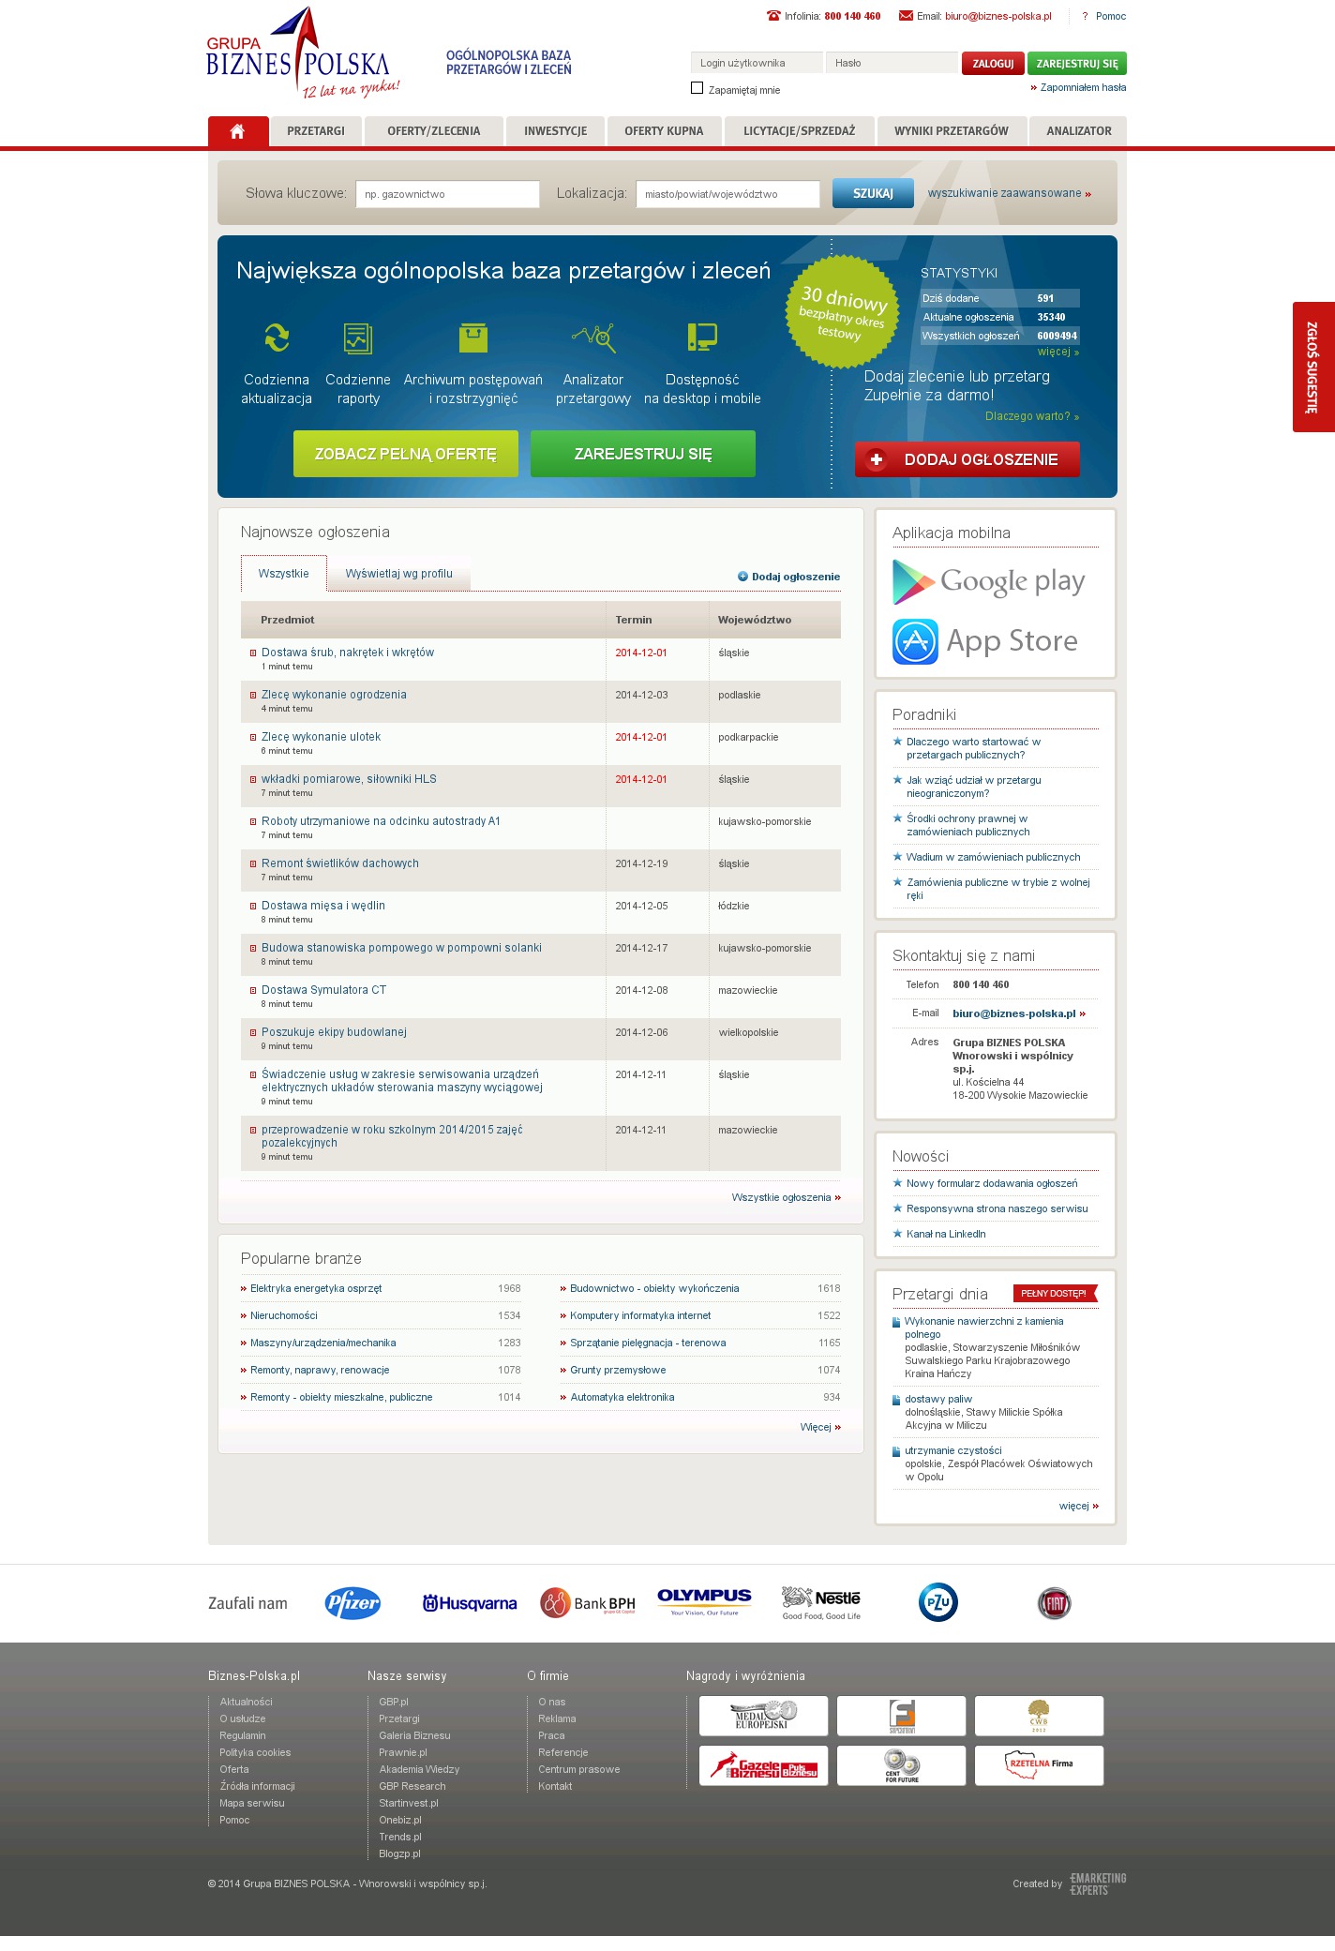1335x1951 pixels.
Task: Open the ZGŁOŚ SUGESTIĘ side tab
Action: (x=1312, y=367)
